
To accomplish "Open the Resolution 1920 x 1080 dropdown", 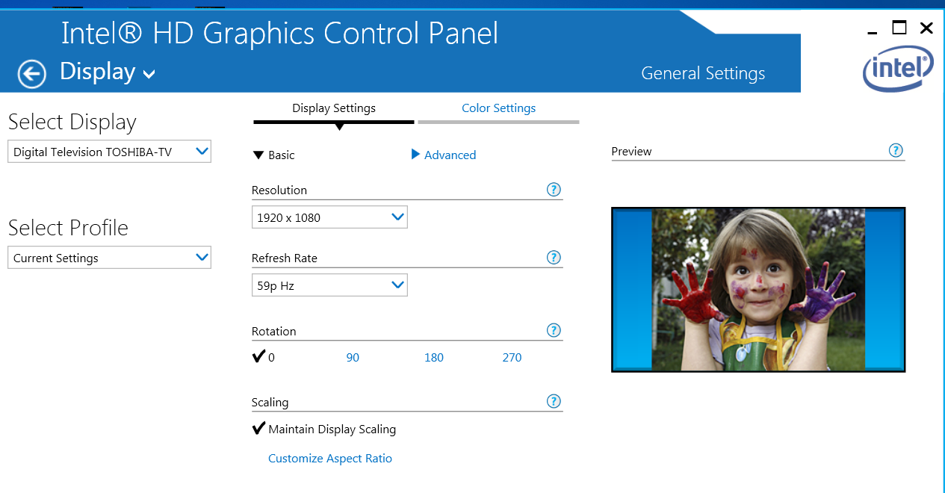I will point(329,217).
